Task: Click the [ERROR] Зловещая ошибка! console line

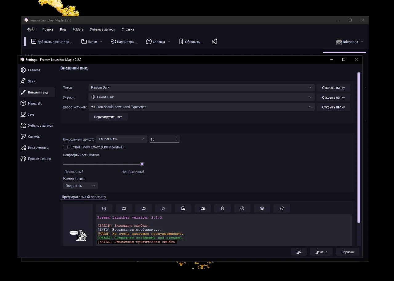Action: click(x=123, y=226)
